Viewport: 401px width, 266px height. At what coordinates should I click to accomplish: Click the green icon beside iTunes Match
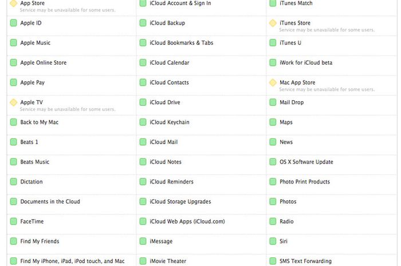273,3
